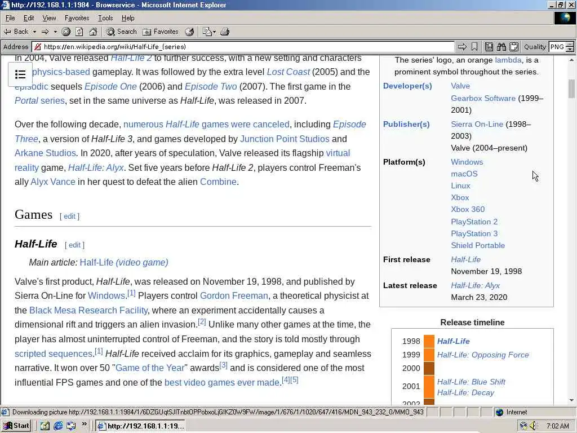The height and width of the screenshot is (433, 577).
Task: Open the View menu
Action: point(49,17)
